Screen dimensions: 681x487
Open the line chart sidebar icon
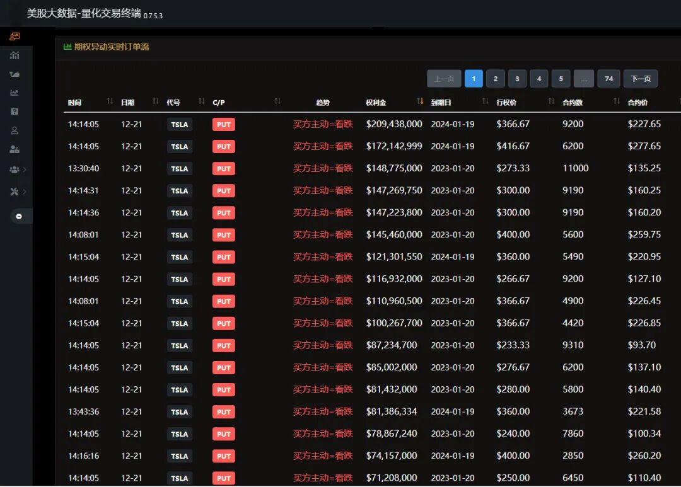(x=15, y=93)
